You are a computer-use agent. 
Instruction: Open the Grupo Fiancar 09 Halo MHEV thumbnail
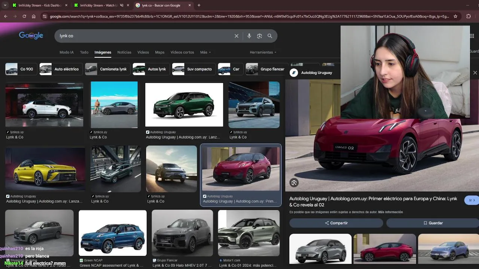pyautogui.click(x=182, y=233)
